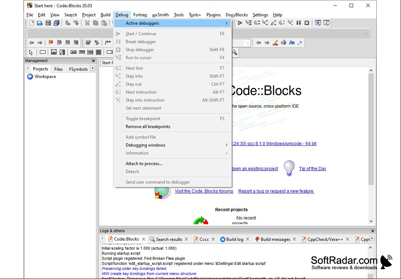Click the Tip of the Day link
Viewport: 401px width, 279px height.
313,169
